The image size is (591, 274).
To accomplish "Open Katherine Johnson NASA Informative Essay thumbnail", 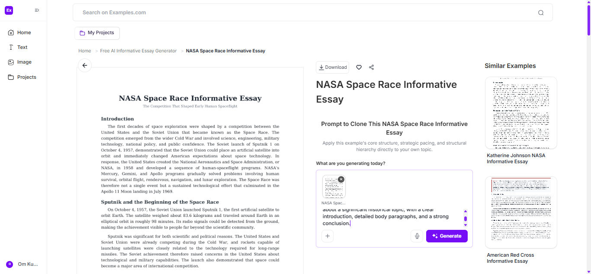I will click(521, 113).
